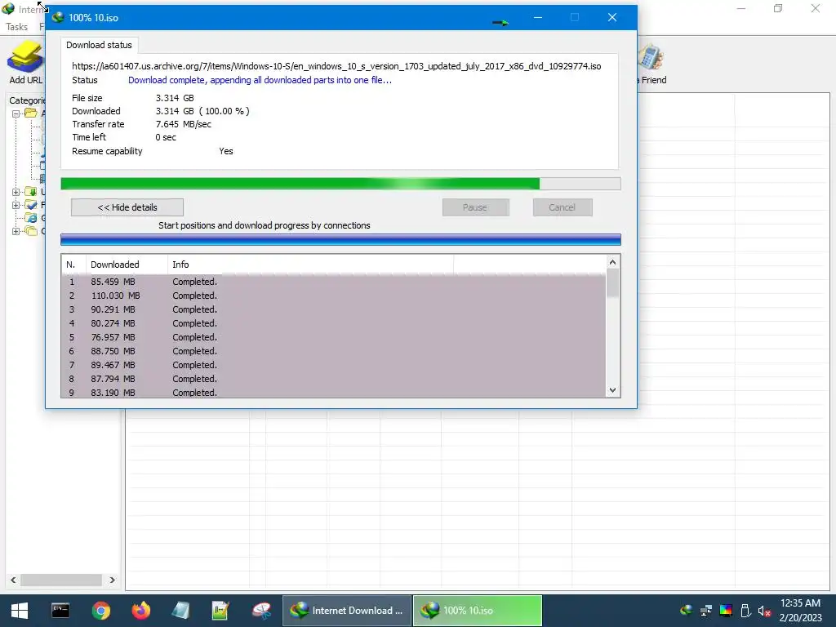
Task: Click the categories panel right scroll arrow
Action: 112,580
